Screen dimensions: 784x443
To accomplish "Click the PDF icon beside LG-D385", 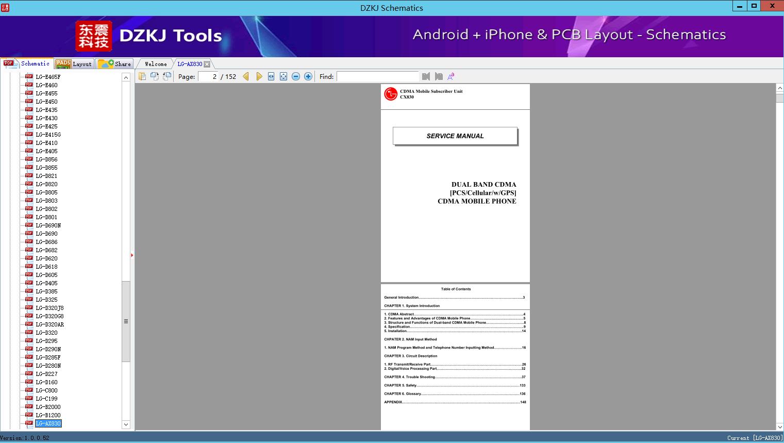I will 29,291.
